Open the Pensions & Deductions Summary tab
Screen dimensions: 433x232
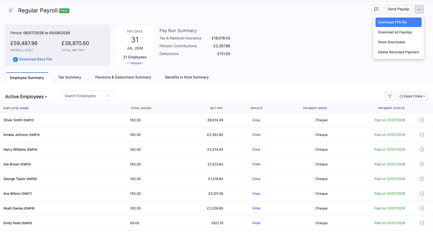pyautogui.click(x=123, y=77)
